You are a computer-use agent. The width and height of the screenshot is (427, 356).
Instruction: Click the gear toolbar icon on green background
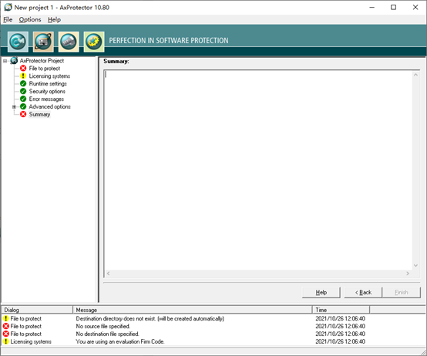(94, 42)
